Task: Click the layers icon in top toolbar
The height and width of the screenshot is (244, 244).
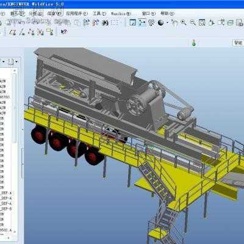Action: (x=231, y=23)
